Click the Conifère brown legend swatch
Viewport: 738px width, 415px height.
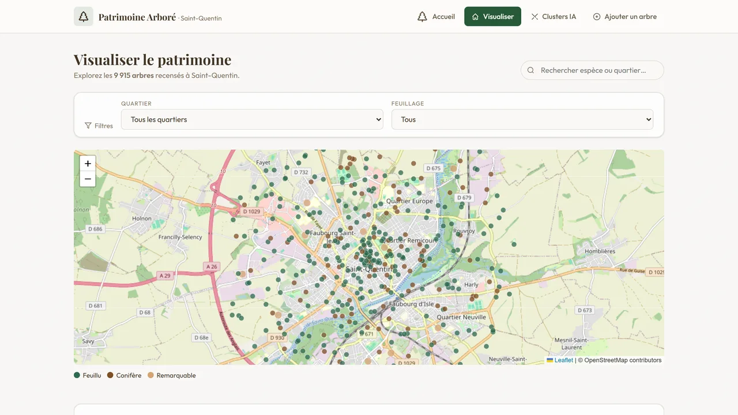click(x=110, y=375)
